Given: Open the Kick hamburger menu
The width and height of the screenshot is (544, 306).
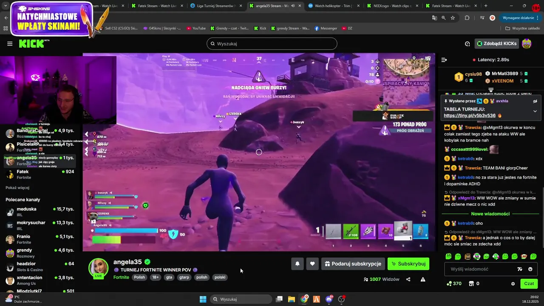Looking at the screenshot, I should pos(10,44).
